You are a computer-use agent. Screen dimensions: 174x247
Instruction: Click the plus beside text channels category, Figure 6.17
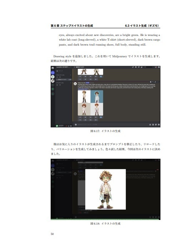[x=71, y=75]
